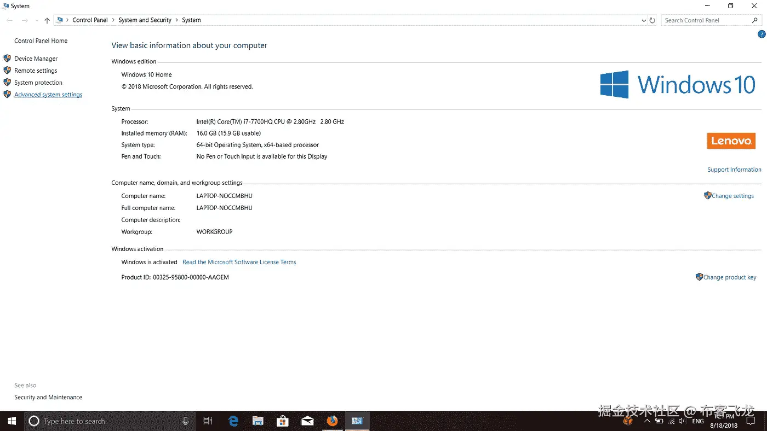The image size is (767, 431).
Task: Click the shield icon beside Advanced system settings
Action: (7, 94)
